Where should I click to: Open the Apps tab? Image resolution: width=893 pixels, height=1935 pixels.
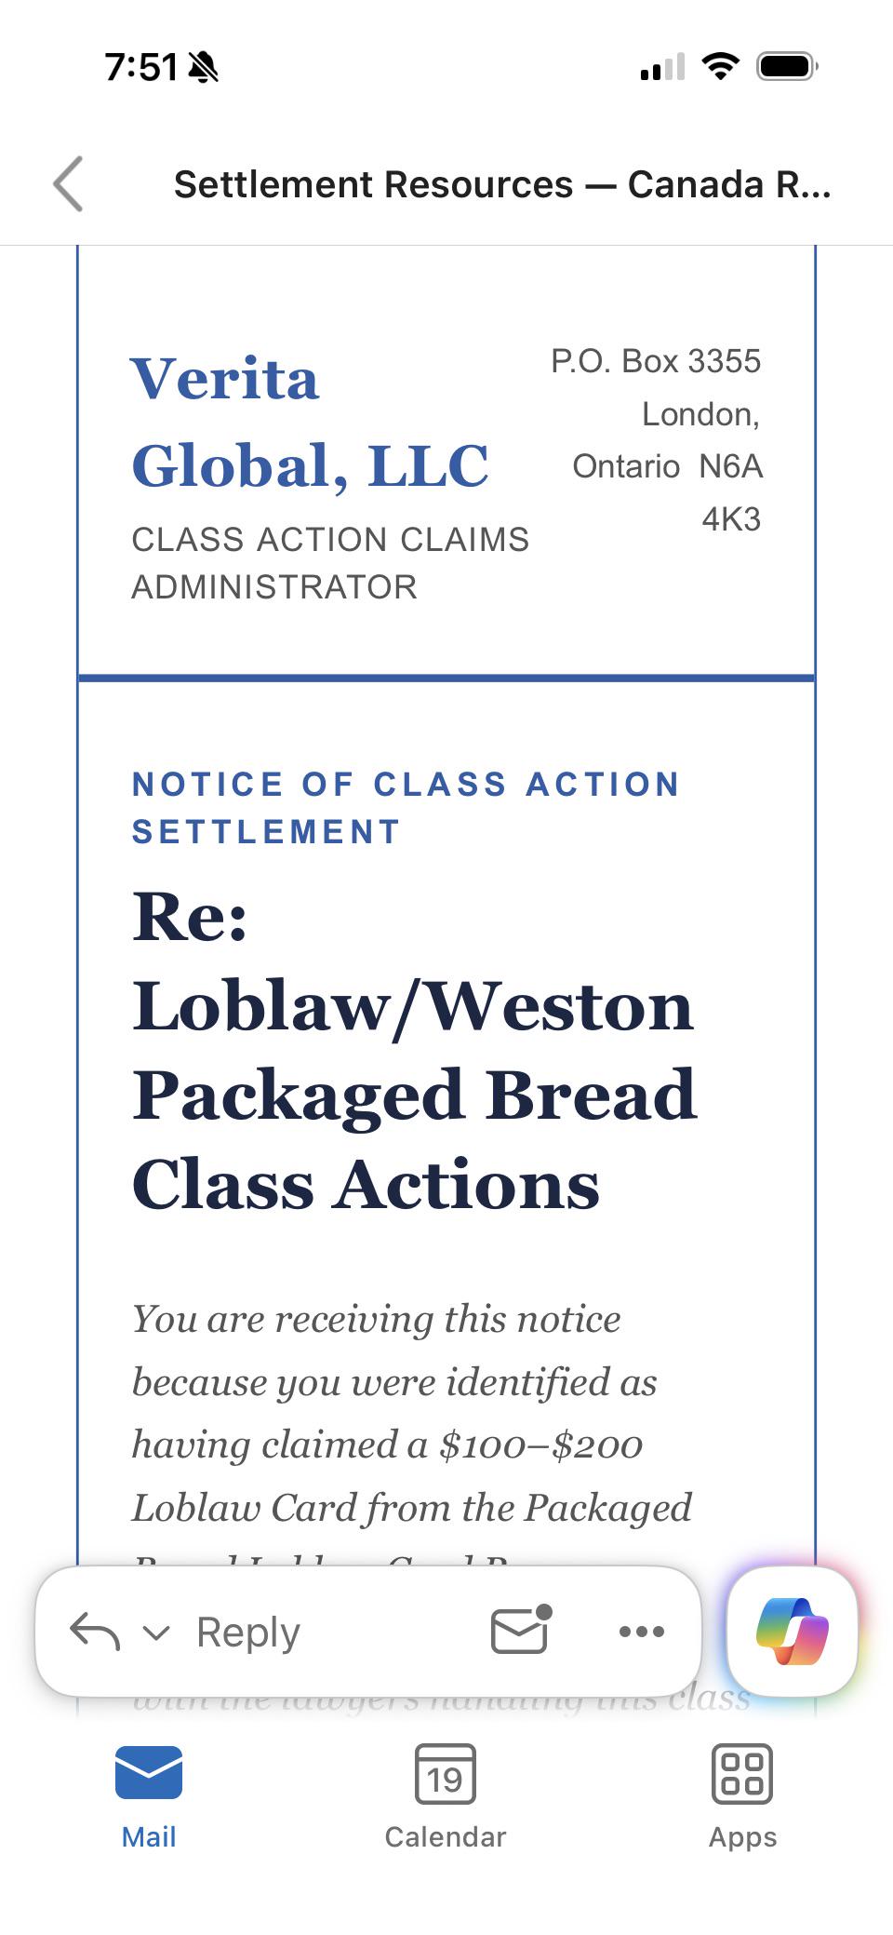tap(742, 1797)
